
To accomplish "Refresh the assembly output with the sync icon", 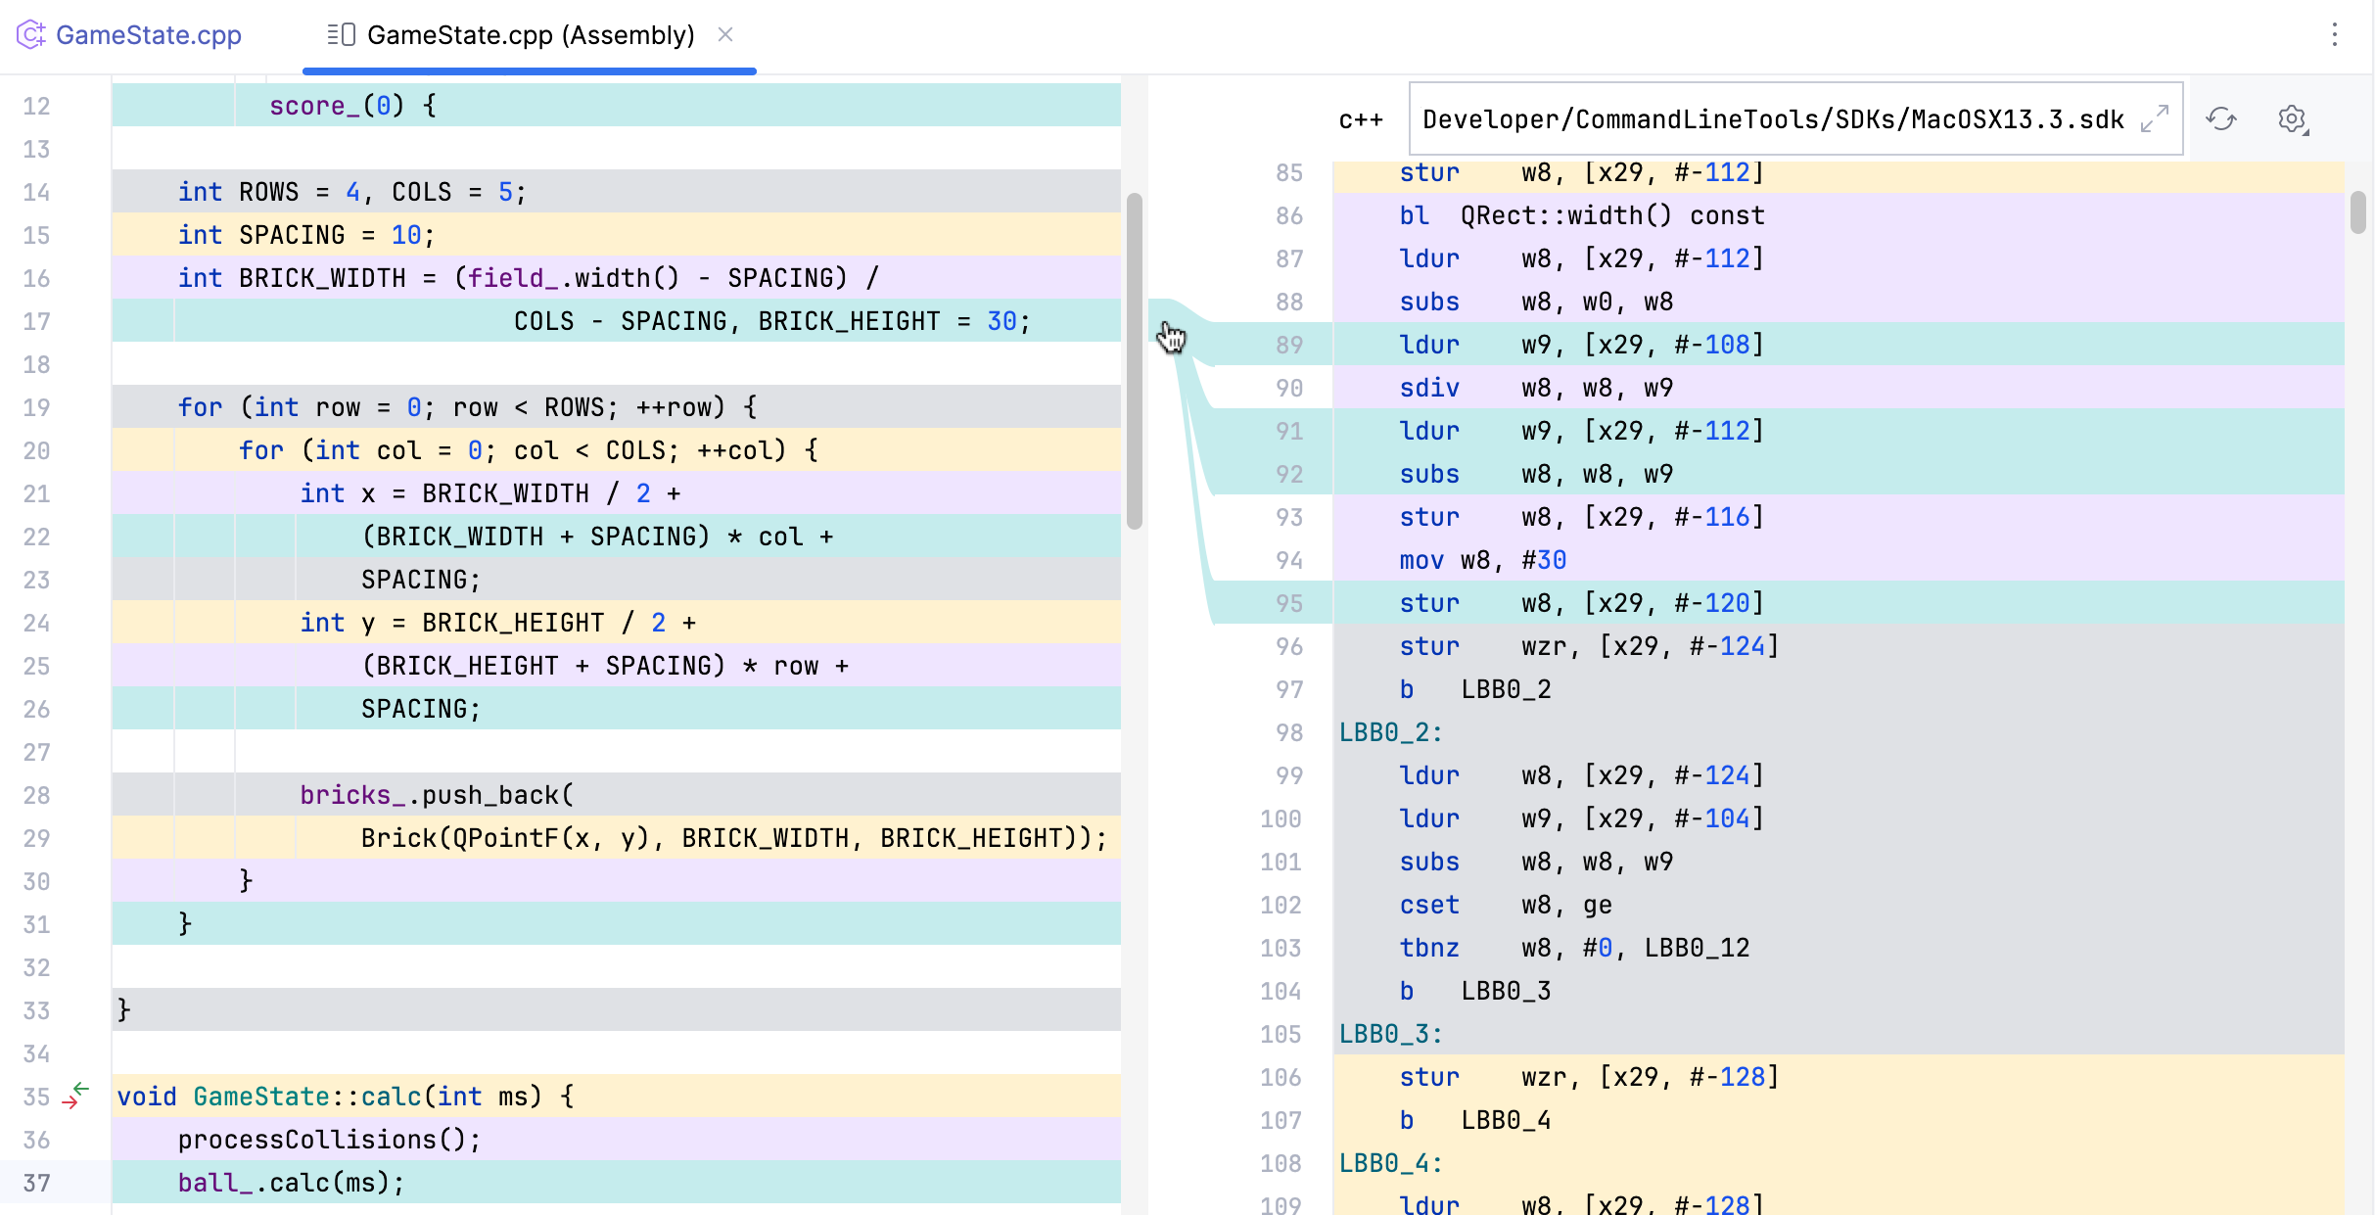I will (2220, 118).
